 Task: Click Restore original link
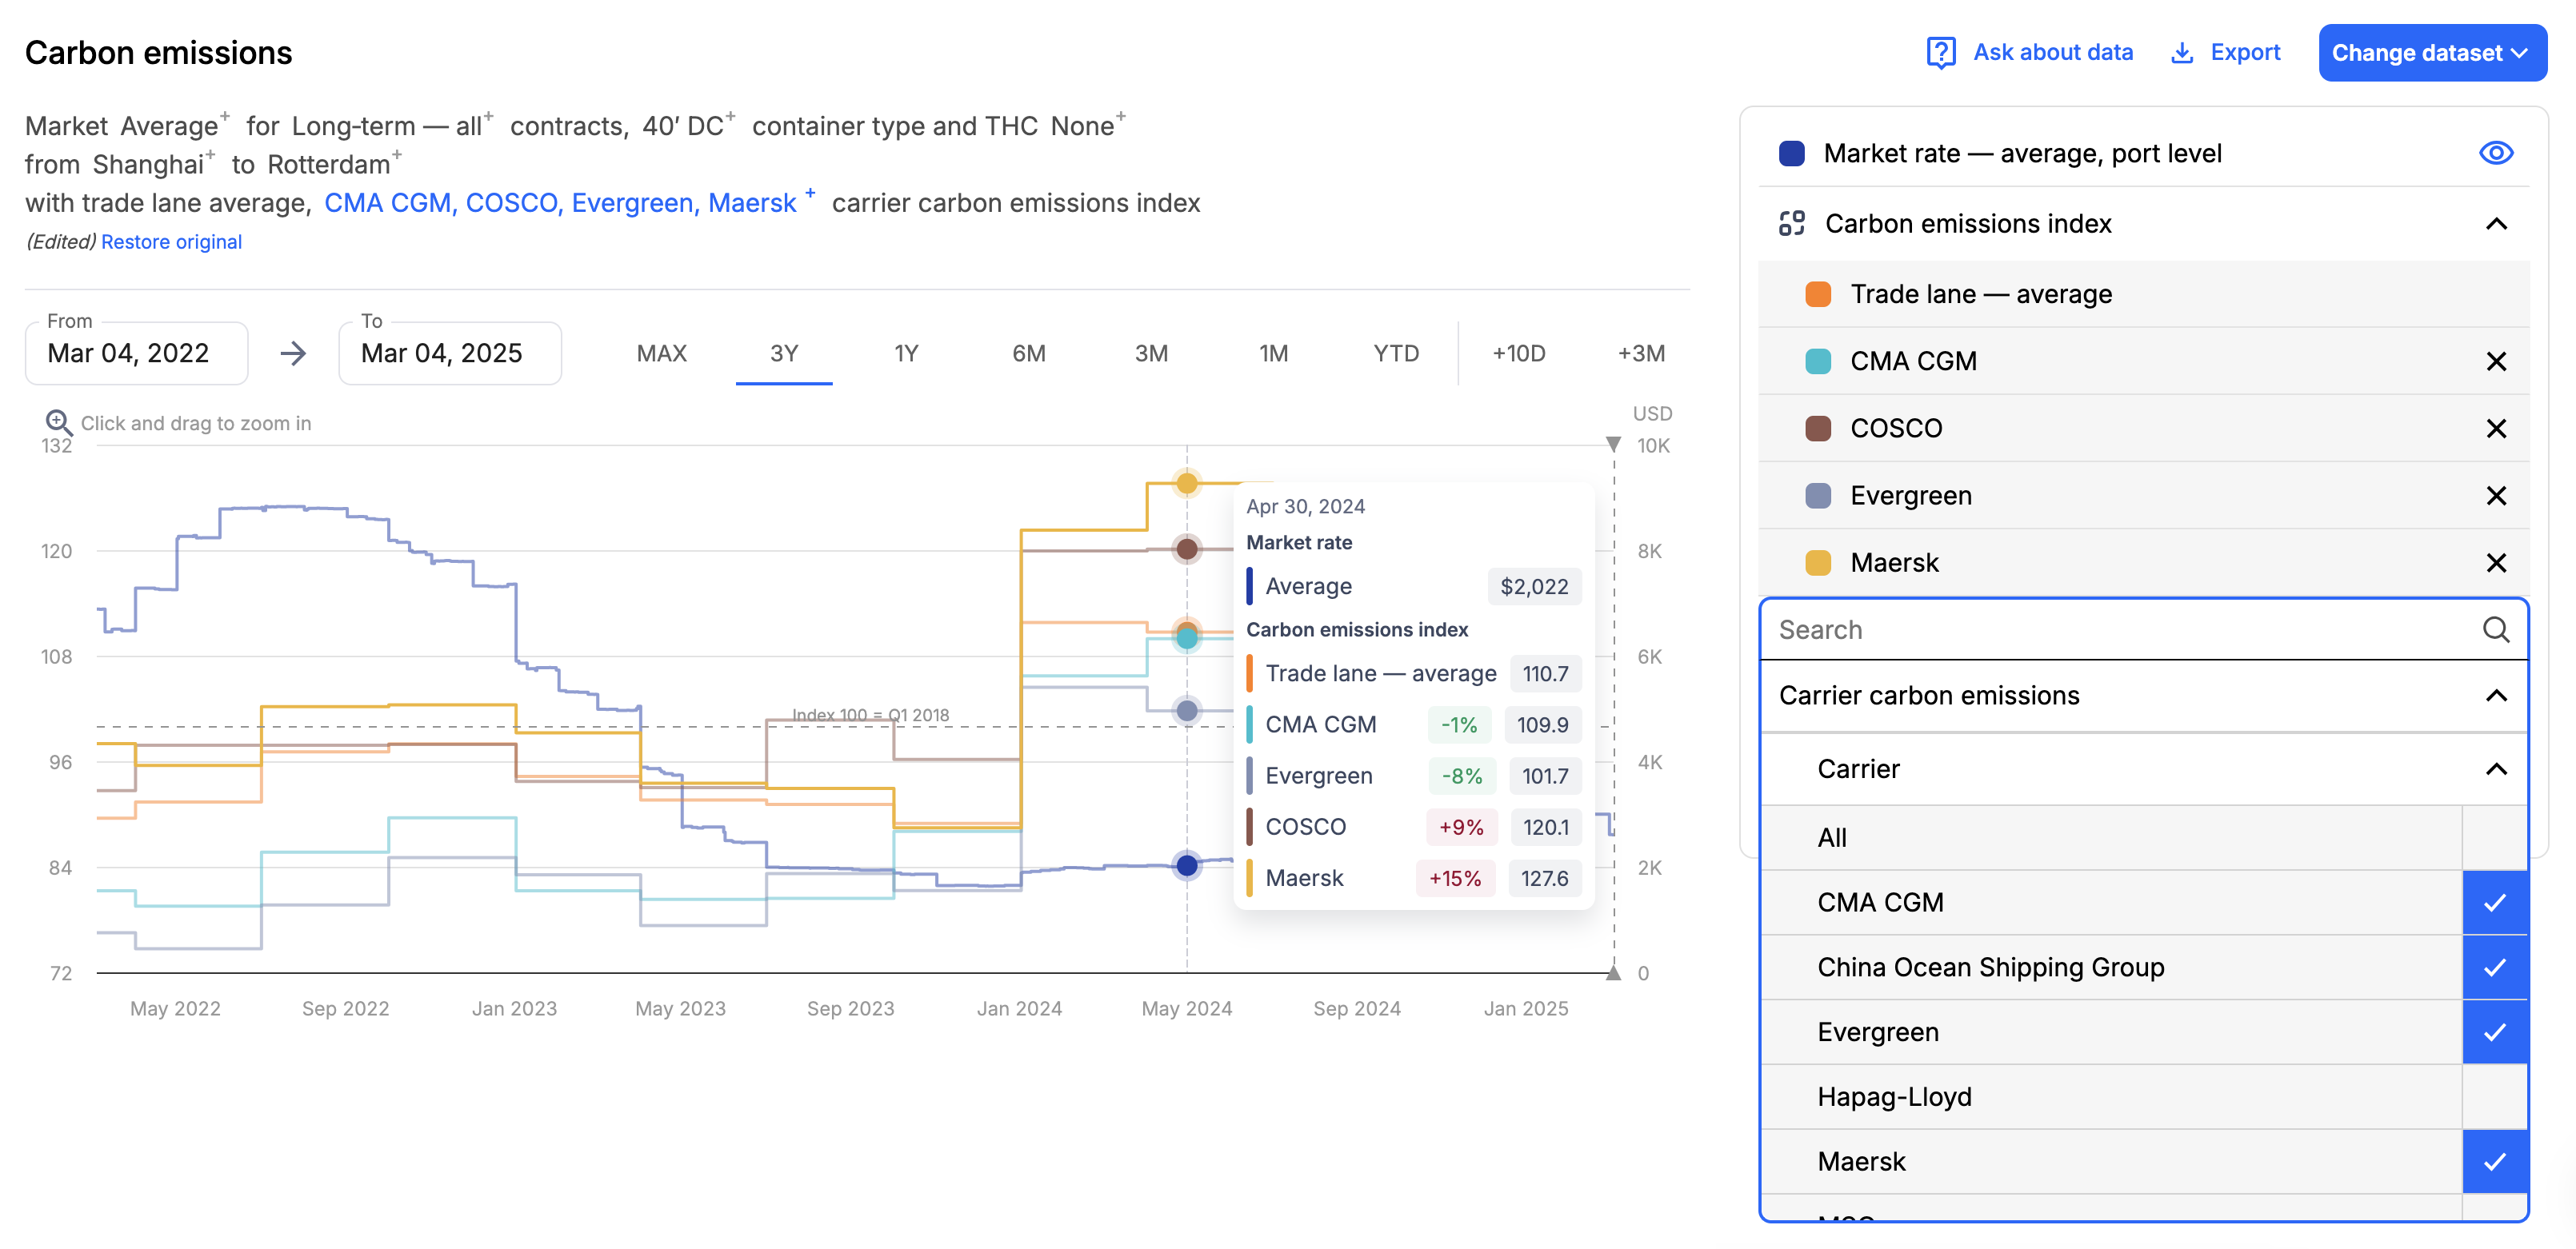tap(171, 241)
